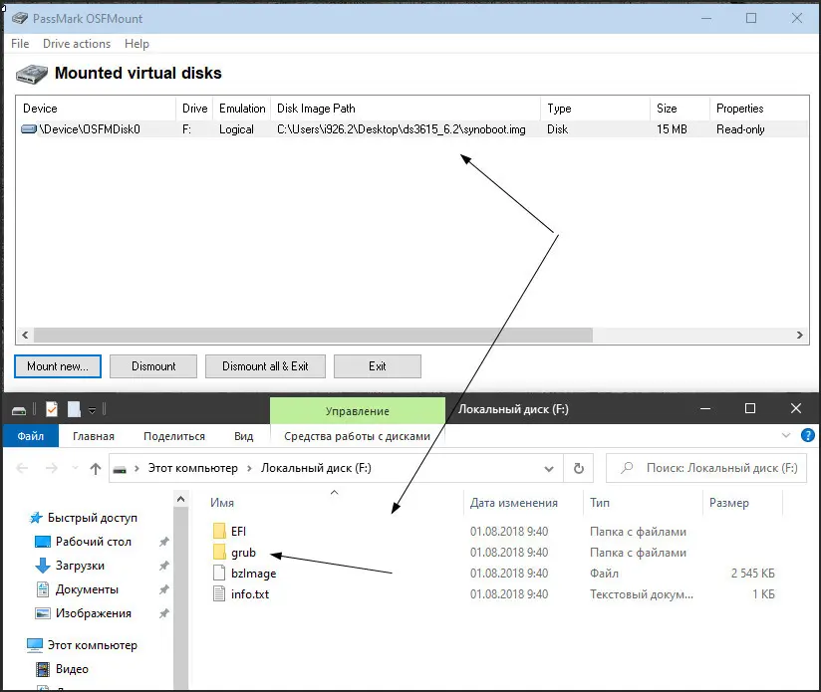Click the Dismount all & Exit button
This screenshot has height=692, width=821.
click(265, 366)
